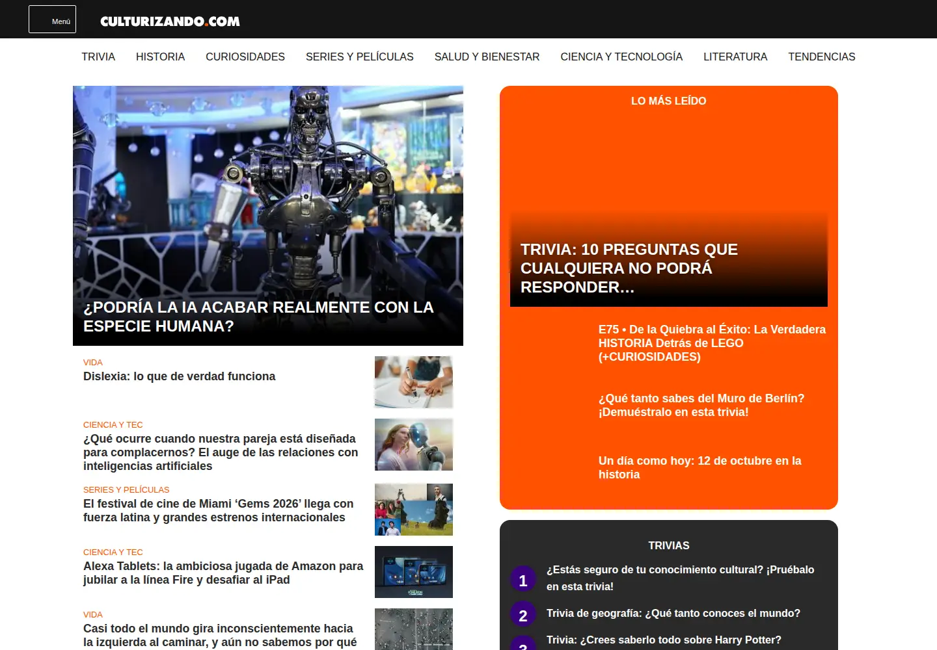Viewport: 937px width, 650px height.
Task: Open the HISTORIA navigation section
Action: [x=160, y=57]
